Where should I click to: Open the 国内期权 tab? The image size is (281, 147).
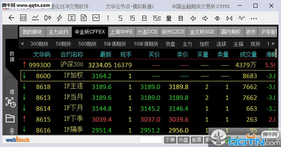click(x=231, y=32)
